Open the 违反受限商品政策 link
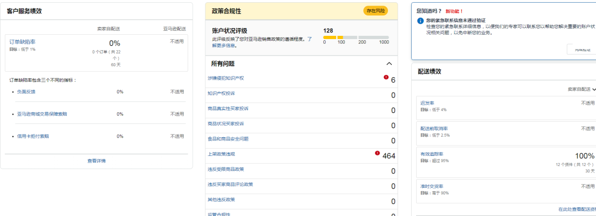Screen dimensions: 596x216 [225, 169]
